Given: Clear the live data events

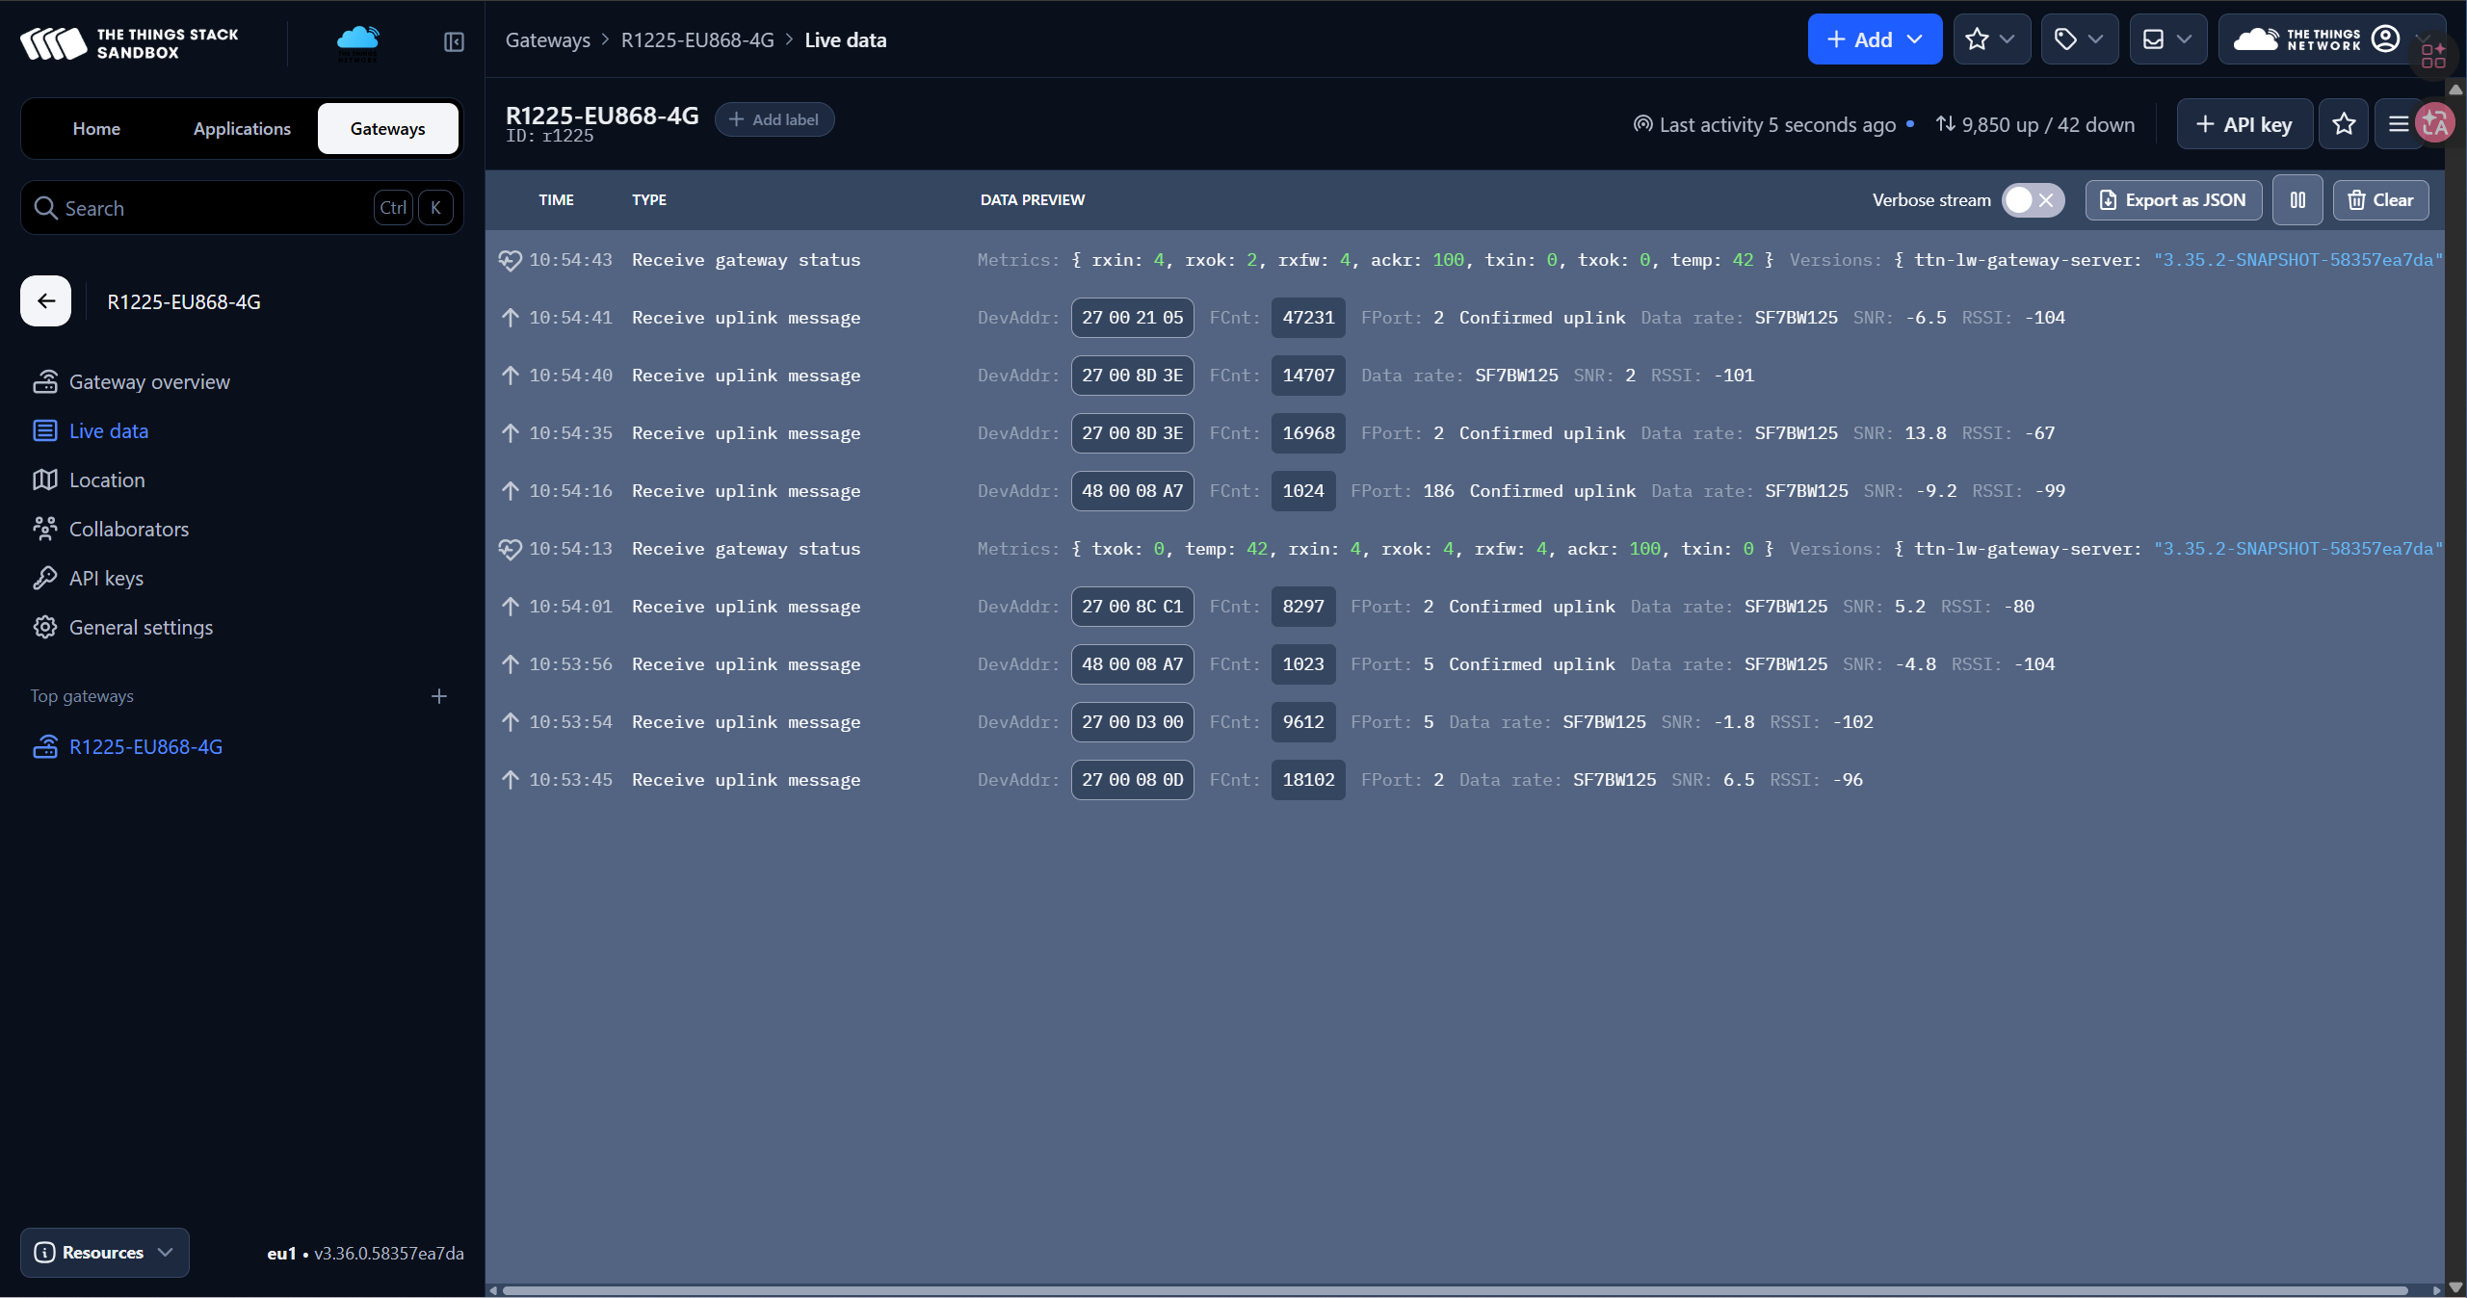Looking at the screenshot, I should (2380, 200).
